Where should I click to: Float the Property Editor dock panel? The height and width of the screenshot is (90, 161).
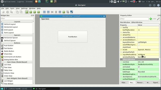click(158, 15)
